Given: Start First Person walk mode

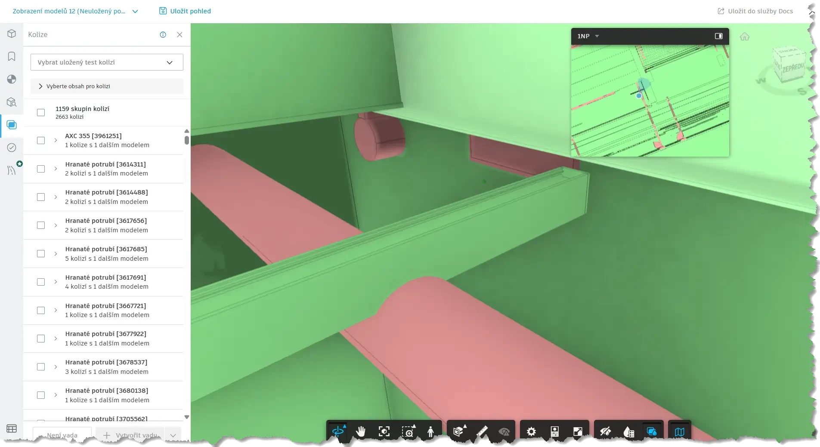Looking at the screenshot, I should (x=430, y=431).
